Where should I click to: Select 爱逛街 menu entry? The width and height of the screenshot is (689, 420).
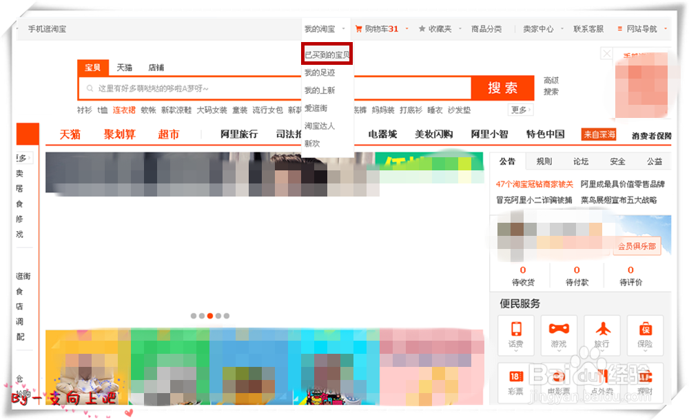point(316,108)
